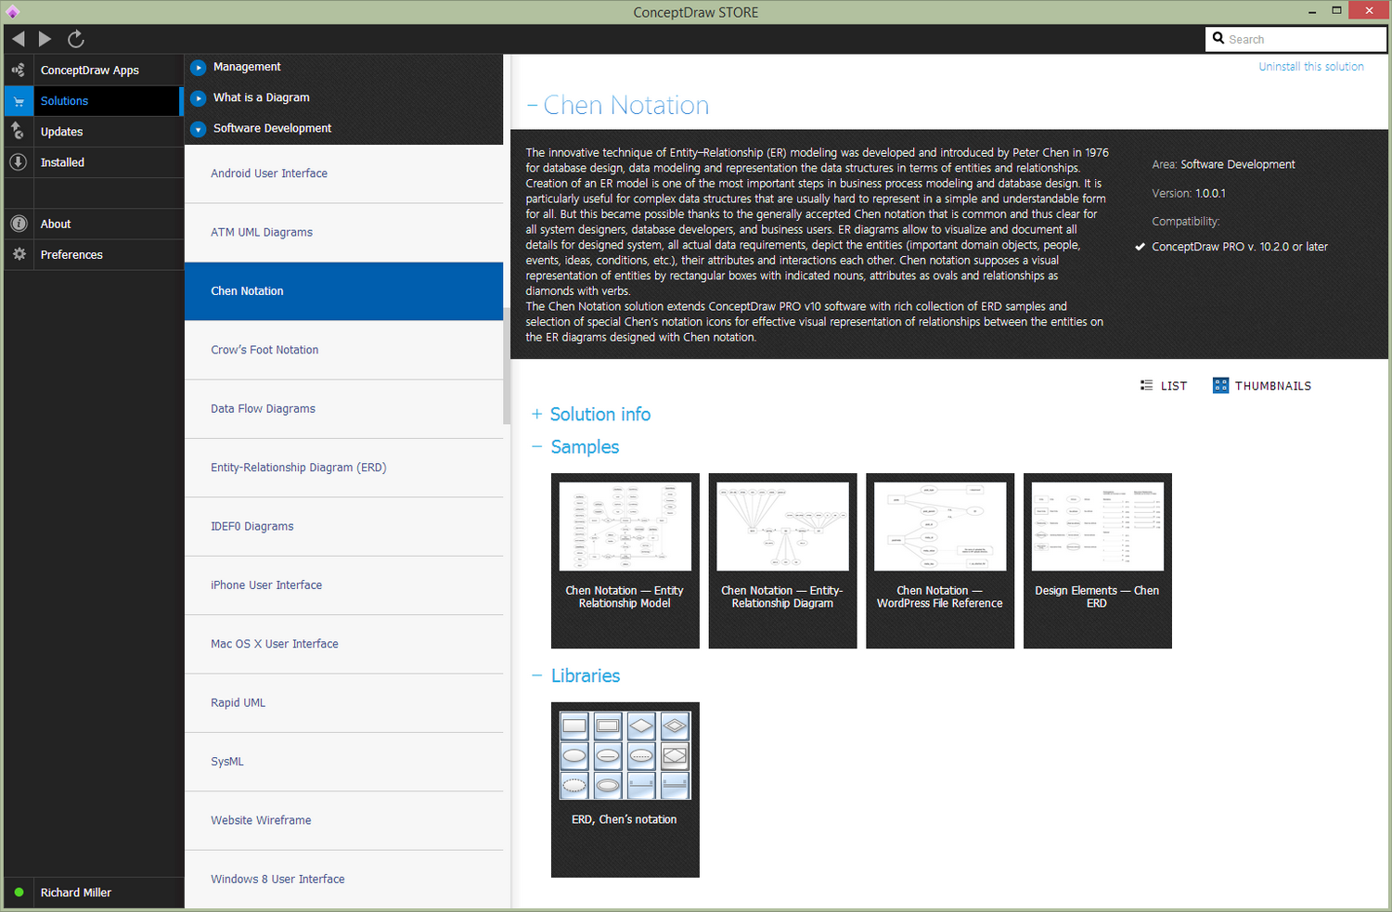
Task: Click the solutions list scrollbar
Action: point(507,366)
